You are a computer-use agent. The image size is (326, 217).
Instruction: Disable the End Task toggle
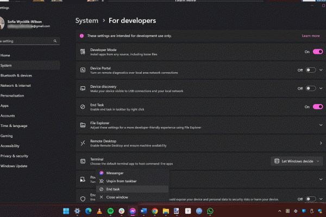(x=318, y=107)
